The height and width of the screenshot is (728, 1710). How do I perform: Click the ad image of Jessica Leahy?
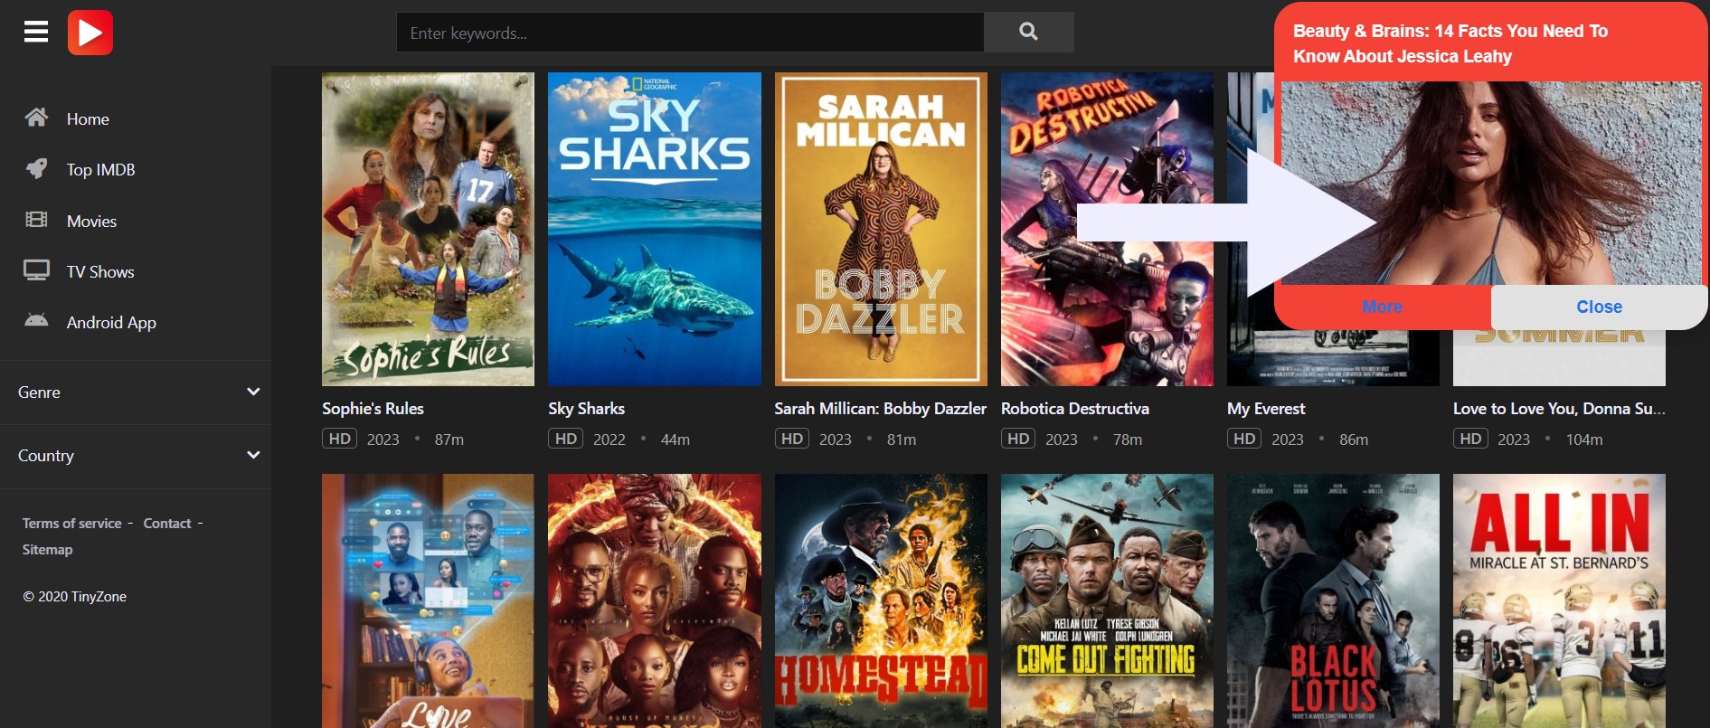coord(1491,184)
